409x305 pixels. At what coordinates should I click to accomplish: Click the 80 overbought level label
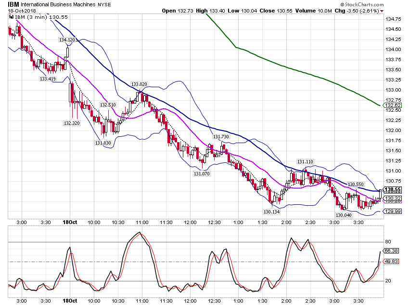(x=388, y=242)
